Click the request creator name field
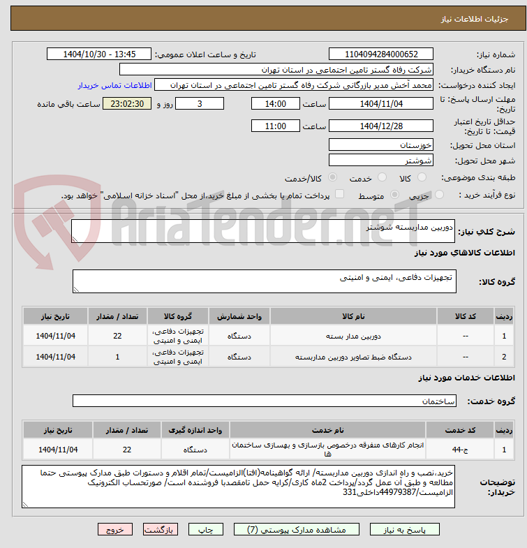This screenshot has height=548, width=527. click(x=294, y=85)
